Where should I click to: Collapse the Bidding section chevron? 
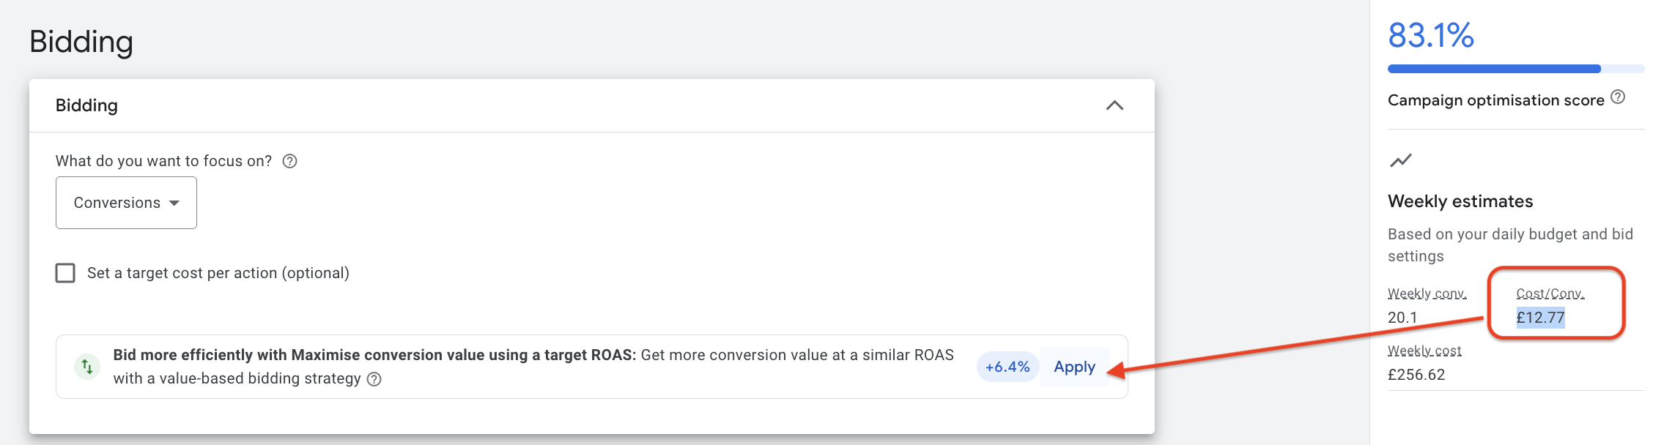click(1114, 105)
